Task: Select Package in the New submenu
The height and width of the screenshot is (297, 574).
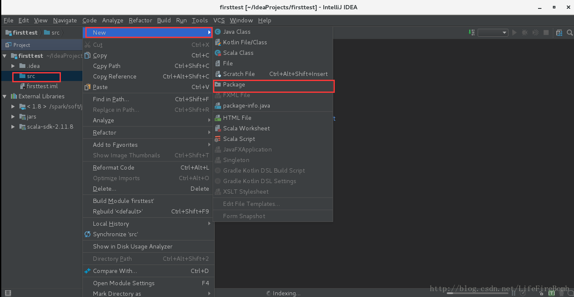Action: tap(274, 84)
